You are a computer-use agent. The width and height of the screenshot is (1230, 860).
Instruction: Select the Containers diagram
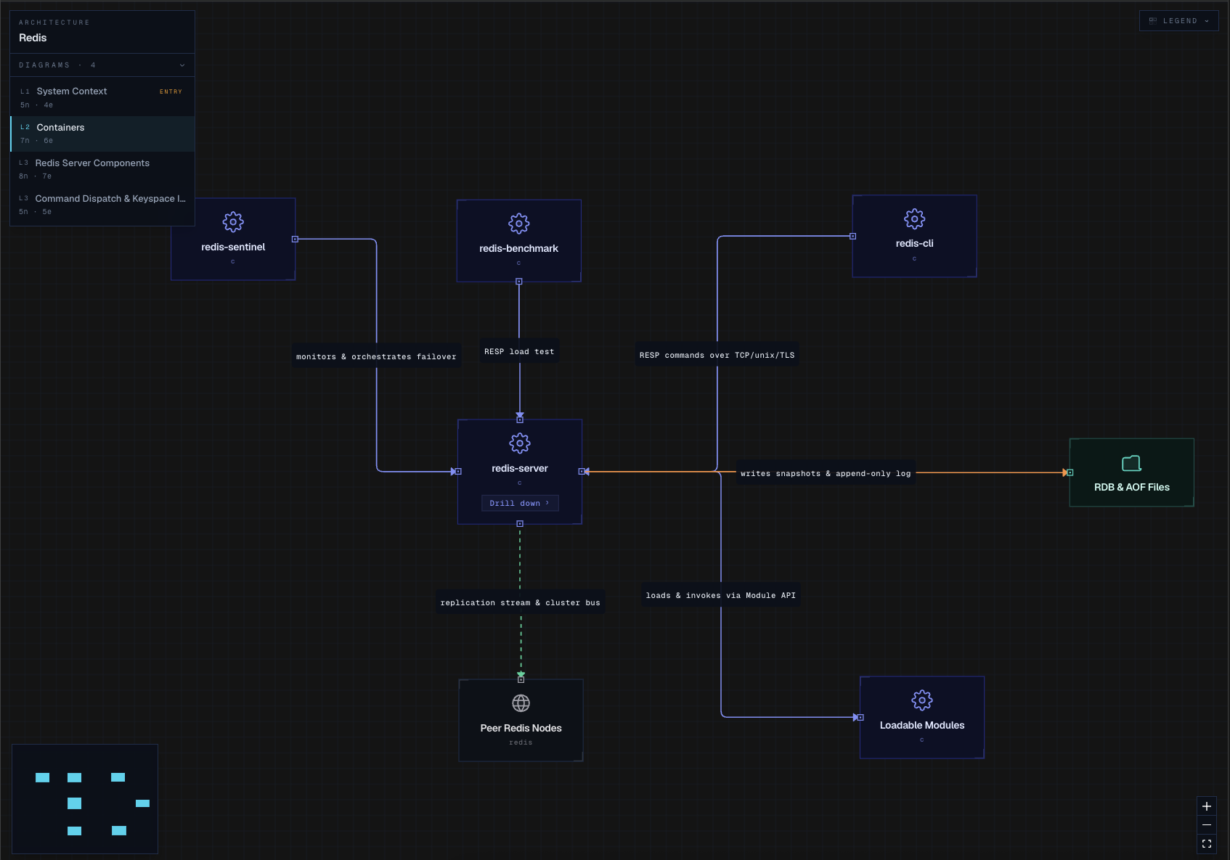(x=102, y=134)
